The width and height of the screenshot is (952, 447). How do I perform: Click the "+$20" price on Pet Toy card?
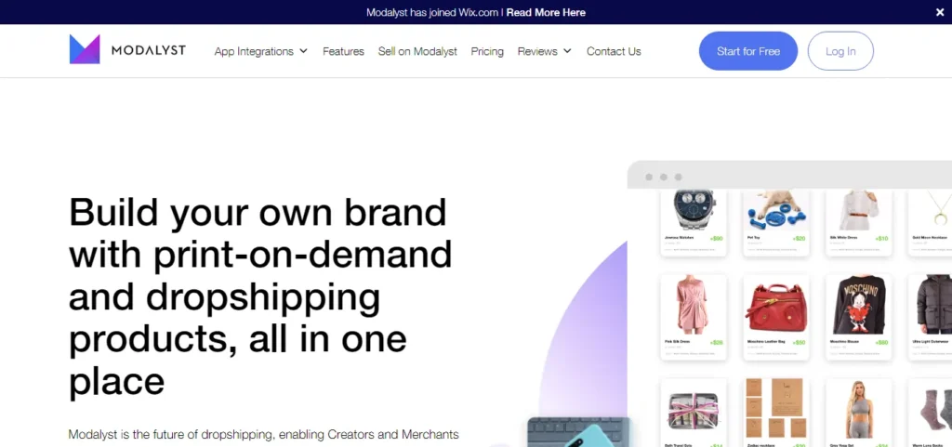(x=799, y=238)
